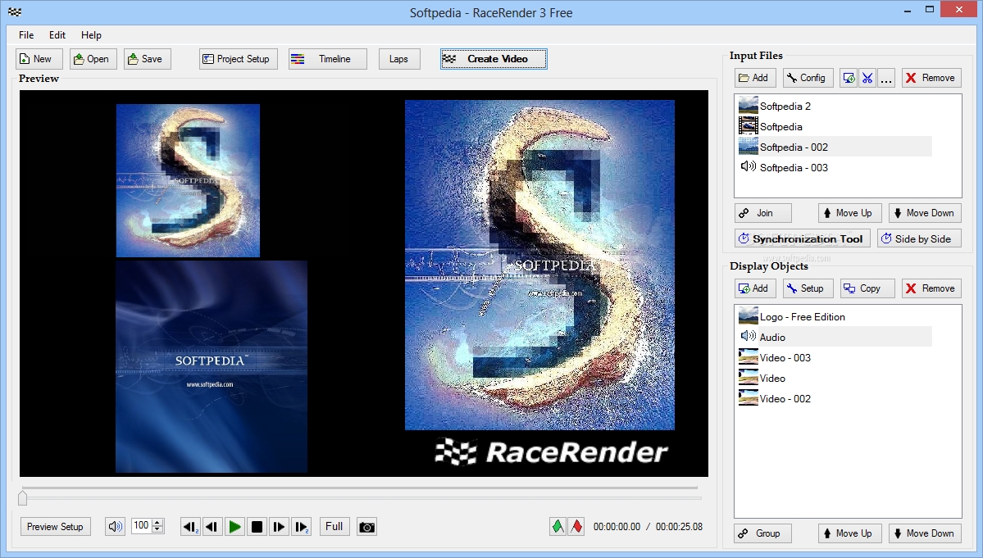Viewport: 983px width, 558px height.
Task: Open the Synchronization Tool
Action: click(x=803, y=238)
